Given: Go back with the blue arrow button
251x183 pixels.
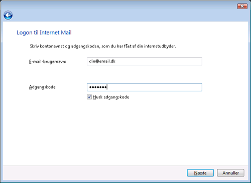Looking at the screenshot, I should pos(8,15).
